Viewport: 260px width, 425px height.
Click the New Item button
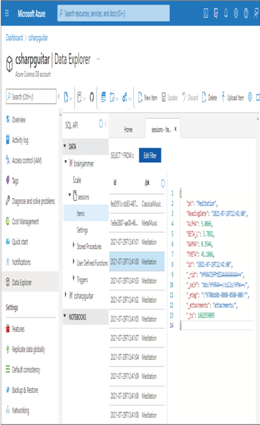point(148,97)
